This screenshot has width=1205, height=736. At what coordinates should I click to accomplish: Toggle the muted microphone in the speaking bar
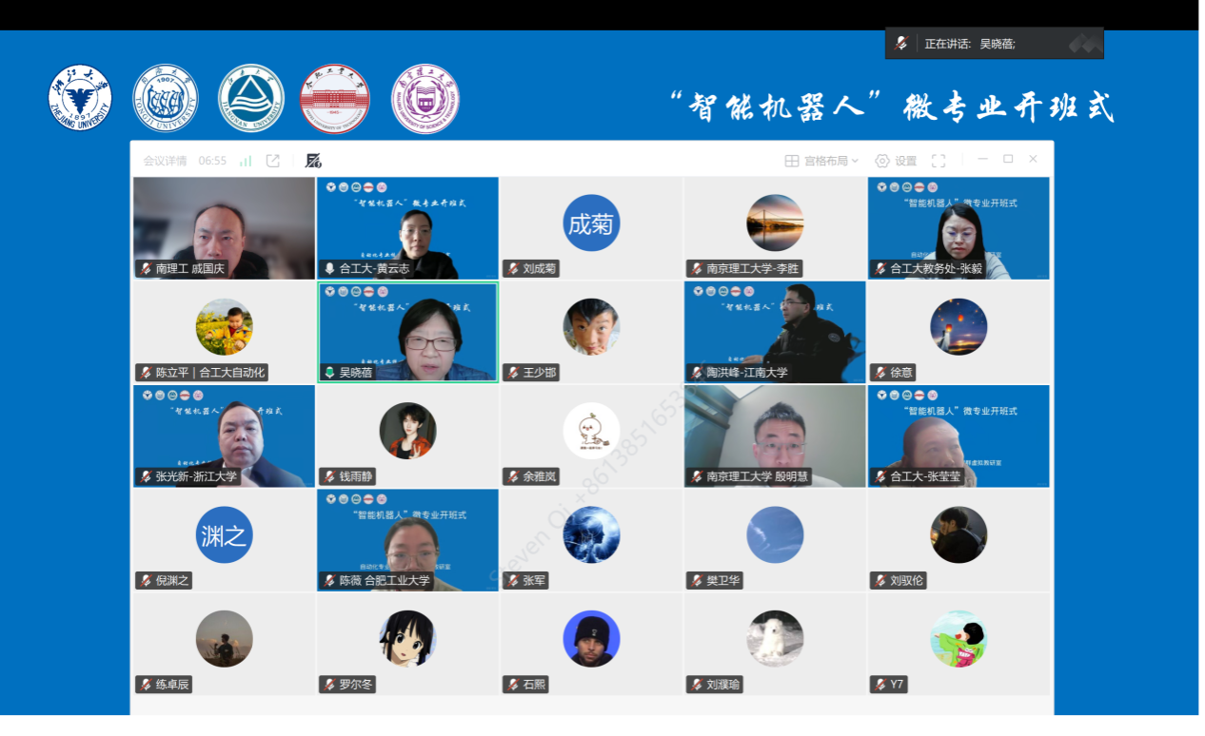click(901, 44)
